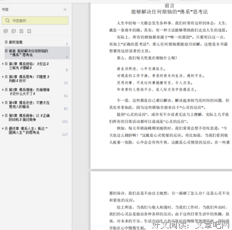
Task: Remove bookmark using the bookmark-minus icon
Action: 29,31
